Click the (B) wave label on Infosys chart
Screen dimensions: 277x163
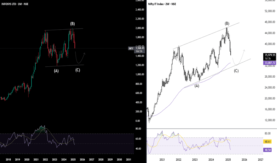click(73, 24)
